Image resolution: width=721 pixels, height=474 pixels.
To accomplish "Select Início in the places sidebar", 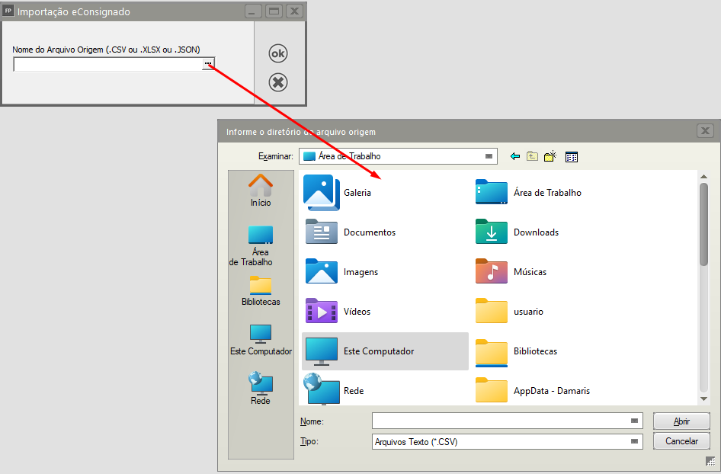I will coord(261,191).
